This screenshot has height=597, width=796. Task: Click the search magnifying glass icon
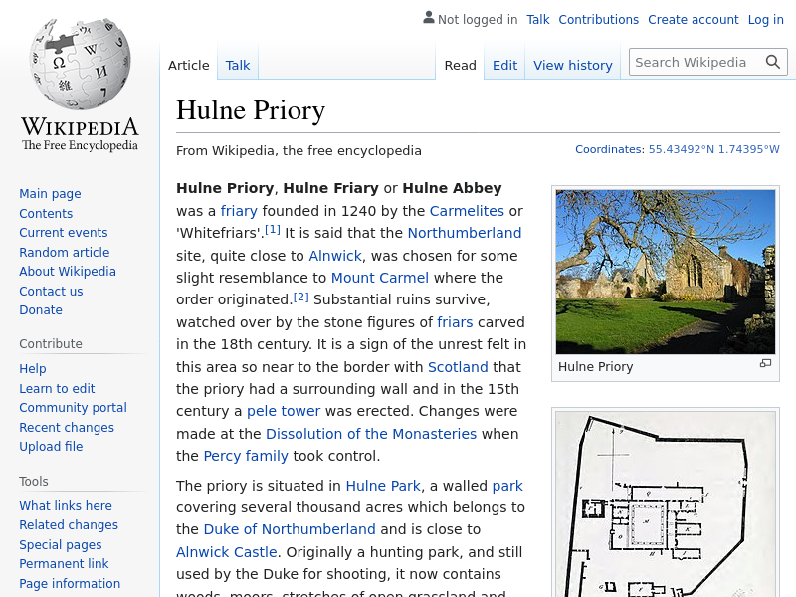(773, 62)
